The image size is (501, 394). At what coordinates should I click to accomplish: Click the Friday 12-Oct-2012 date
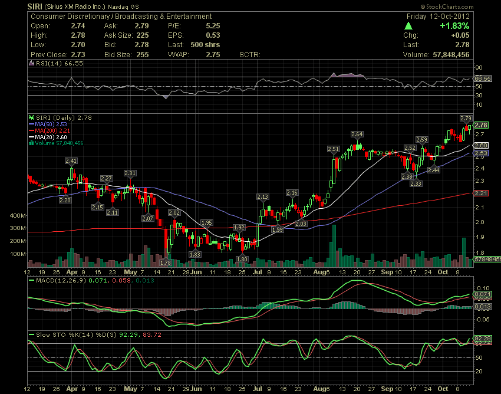[438, 17]
